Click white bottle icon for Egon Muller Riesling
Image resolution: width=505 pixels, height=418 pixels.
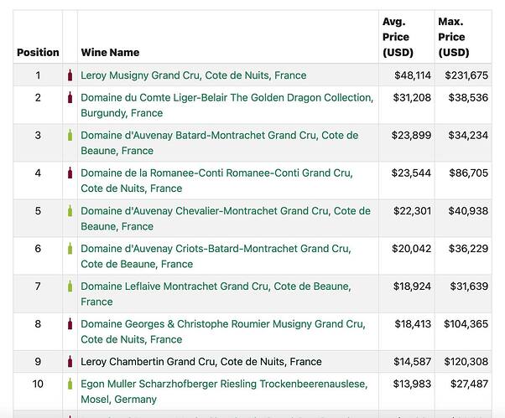point(70,384)
